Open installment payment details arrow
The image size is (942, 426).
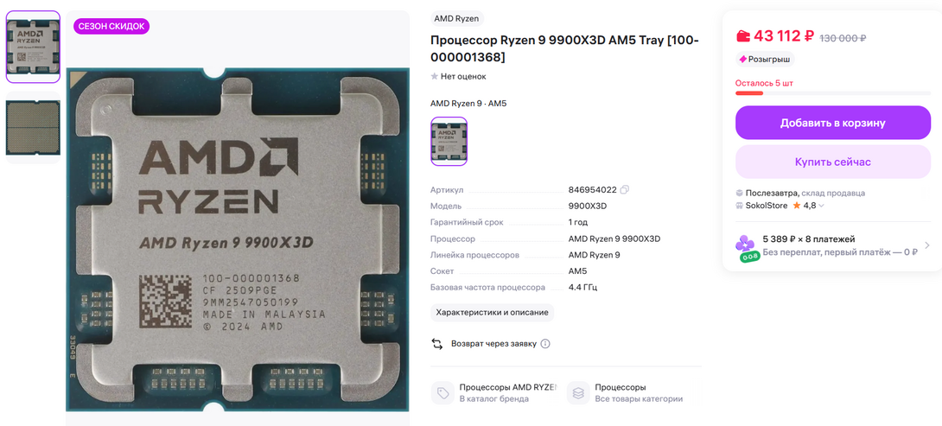(x=926, y=245)
